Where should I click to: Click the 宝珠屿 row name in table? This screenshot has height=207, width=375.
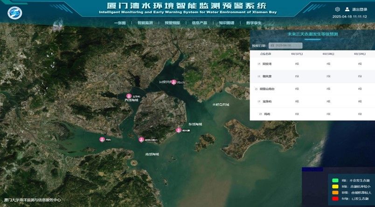pos(267,101)
